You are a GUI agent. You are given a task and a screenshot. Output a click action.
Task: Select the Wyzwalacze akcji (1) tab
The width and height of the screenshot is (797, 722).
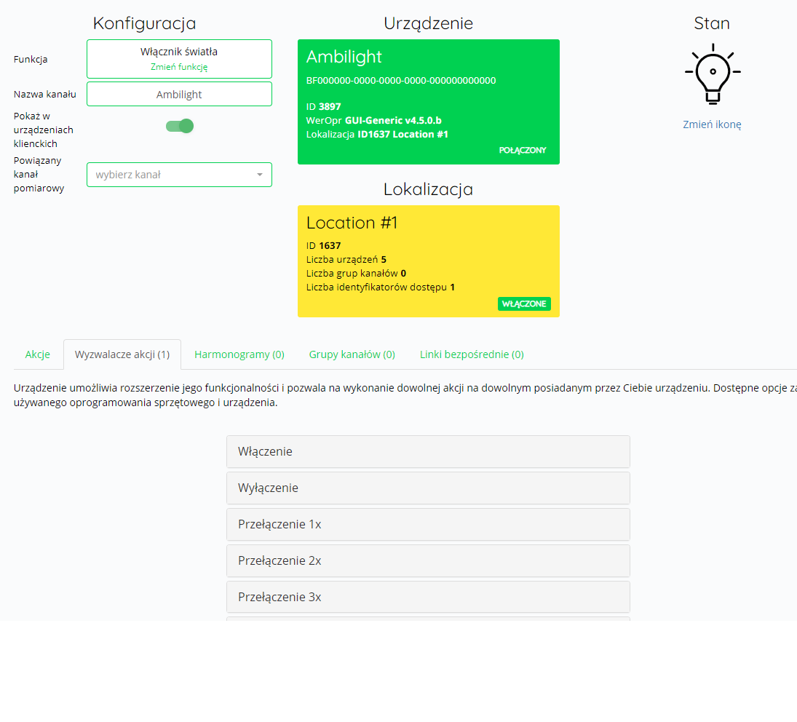tap(122, 354)
